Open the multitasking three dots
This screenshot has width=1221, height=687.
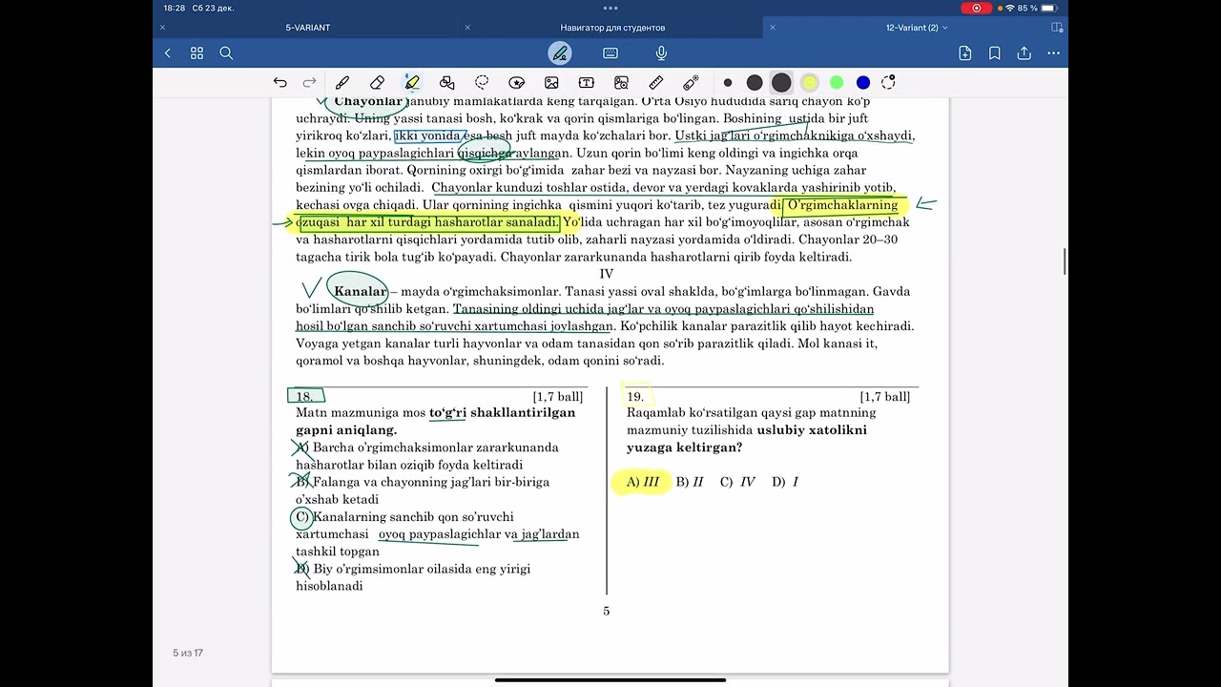[x=610, y=8]
